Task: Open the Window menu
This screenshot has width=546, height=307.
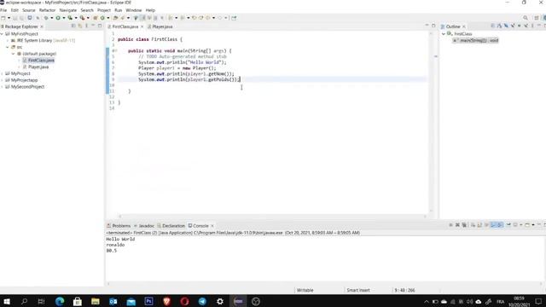Action: [133, 10]
